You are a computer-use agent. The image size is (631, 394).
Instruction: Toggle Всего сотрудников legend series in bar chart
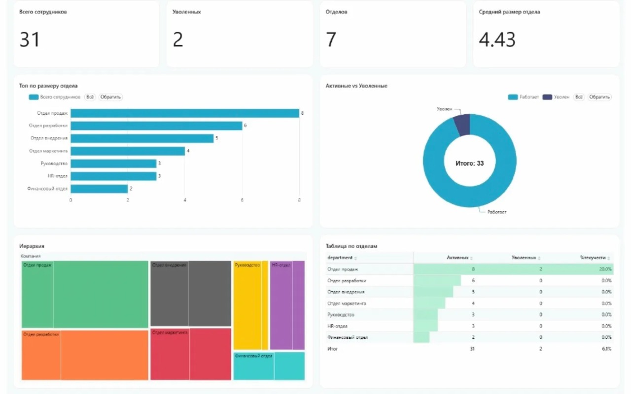click(55, 97)
